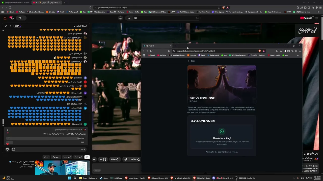
Task: Open the chat emoji picker
Action: (13, 149)
